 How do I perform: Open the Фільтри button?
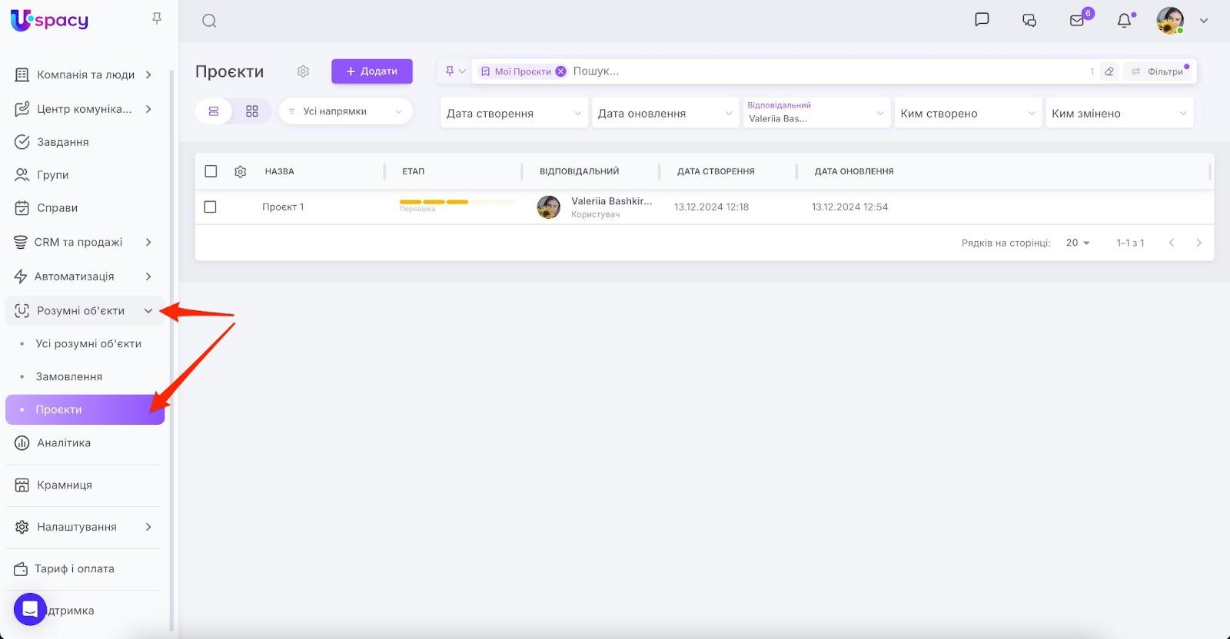pyautogui.click(x=1159, y=71)
